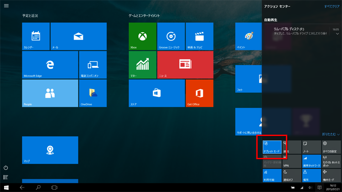Open the カレンダー (Calendar) tile
342x192 pixels.
[x=36, y=36]
